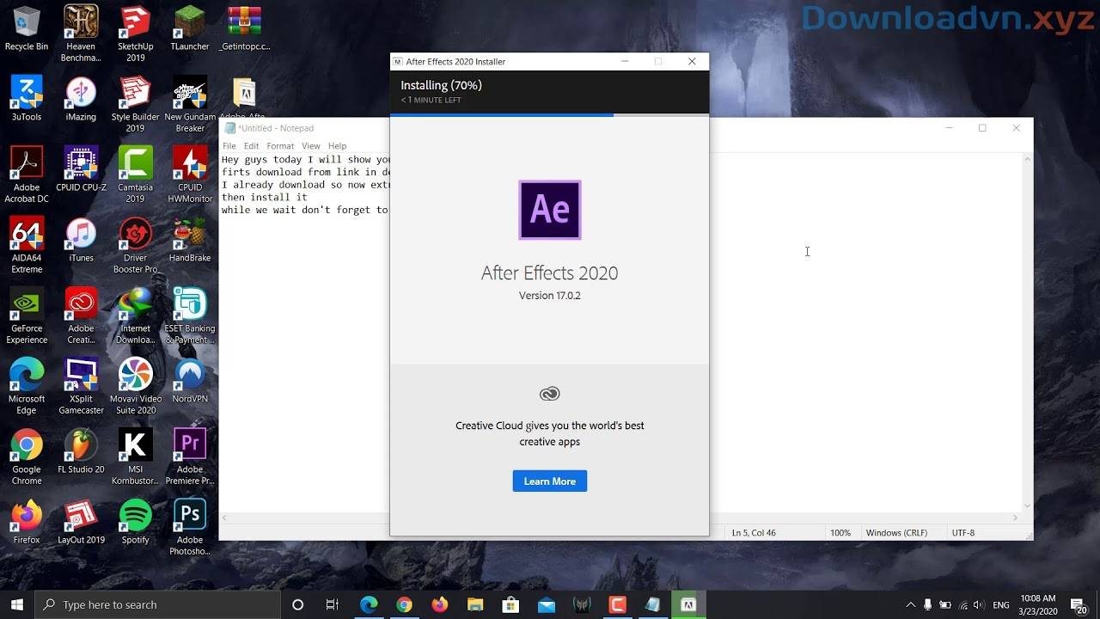Open Adobe Photoshop desktop shortcut

pos(190,528)
